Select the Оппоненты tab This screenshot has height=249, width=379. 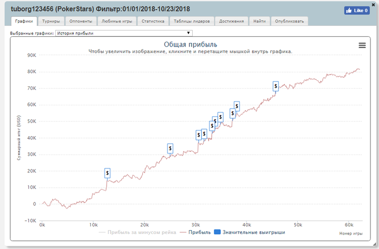tap(80, 22)
